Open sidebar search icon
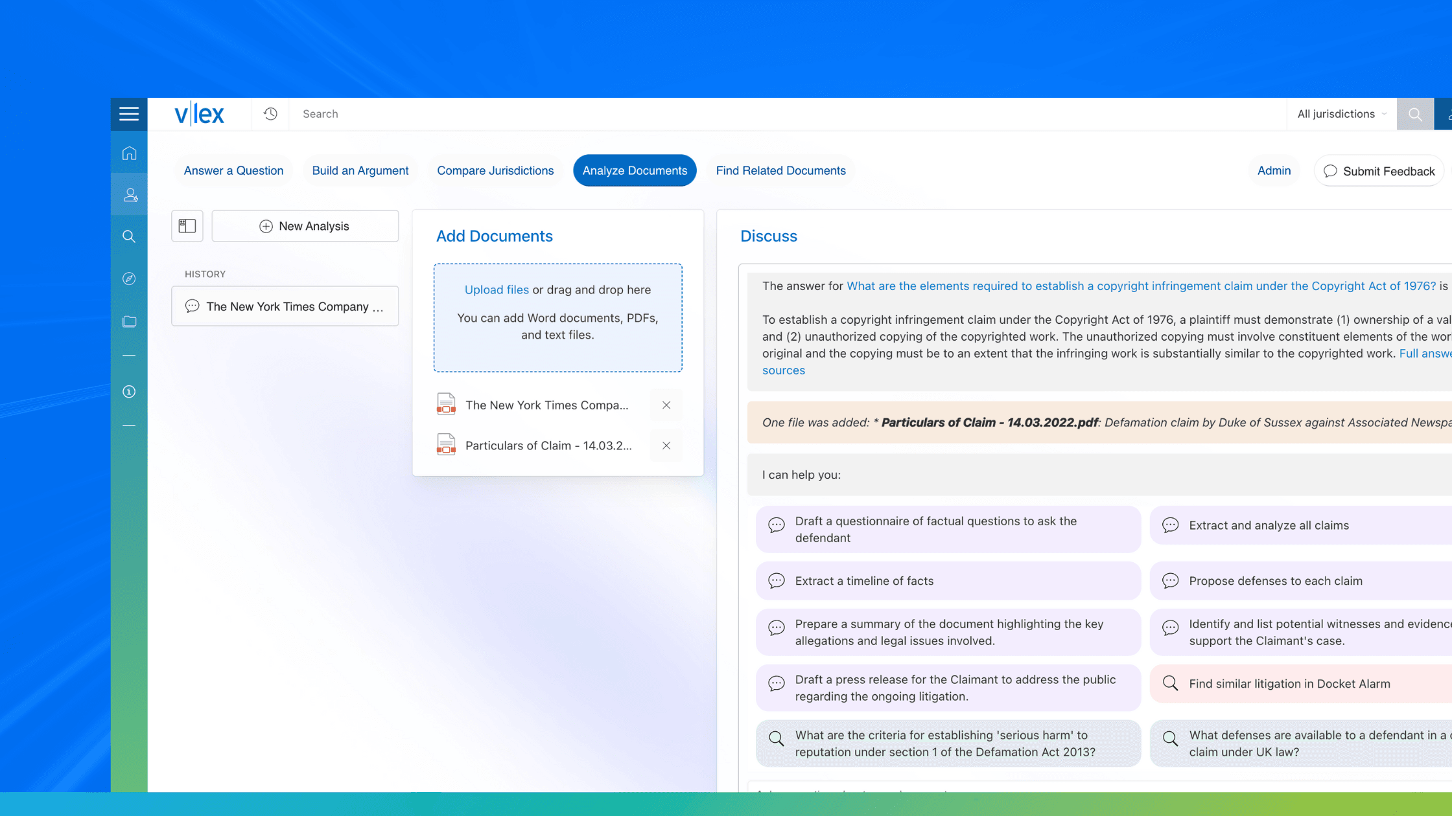 [129, 236]
